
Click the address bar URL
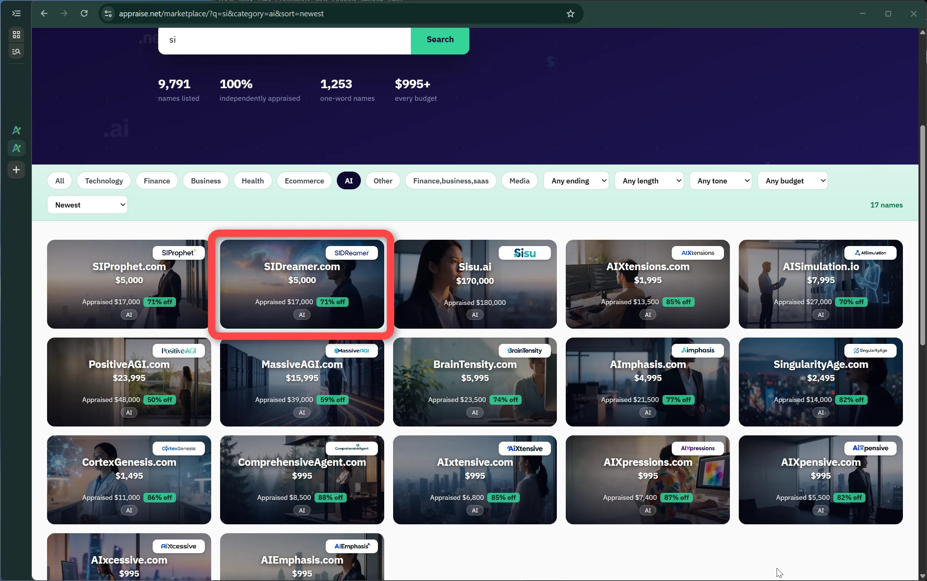[221, 14]
